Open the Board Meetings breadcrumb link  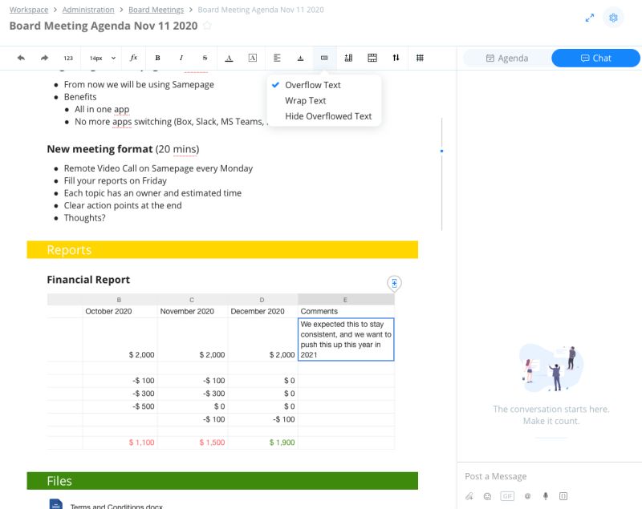point(156,9)
